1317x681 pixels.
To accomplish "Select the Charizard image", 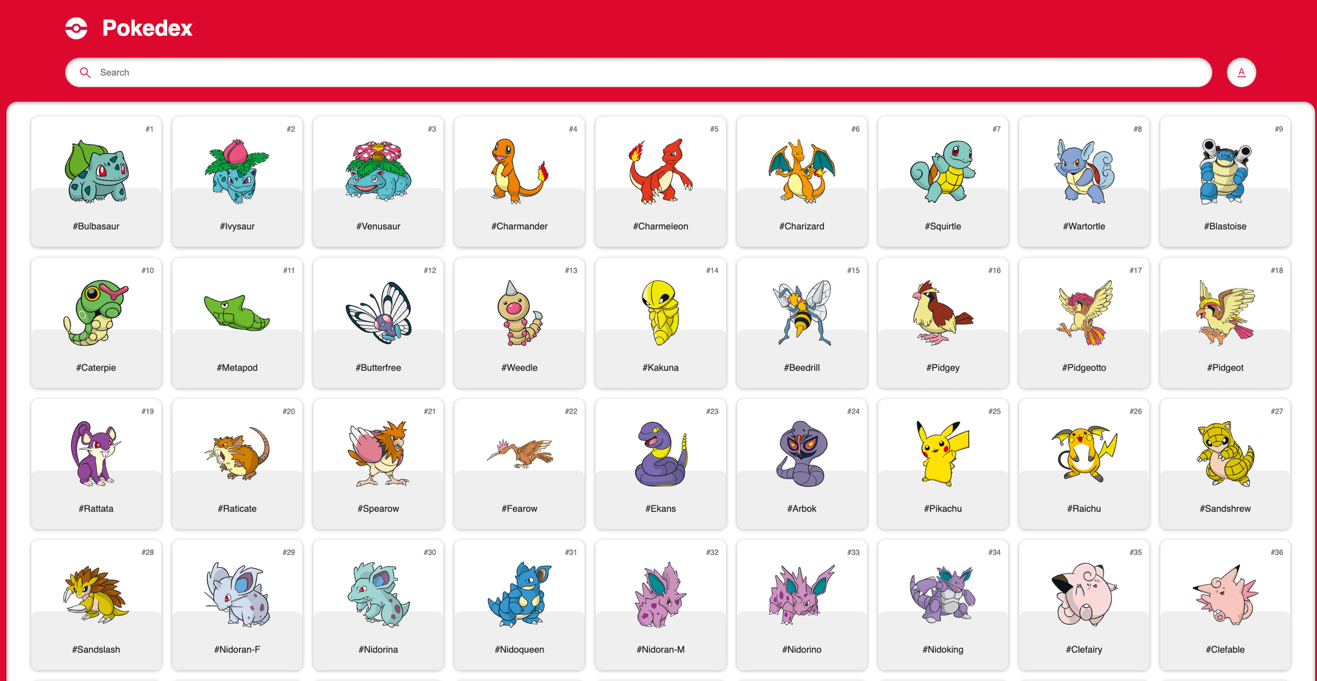I will [x=802, y=172].
